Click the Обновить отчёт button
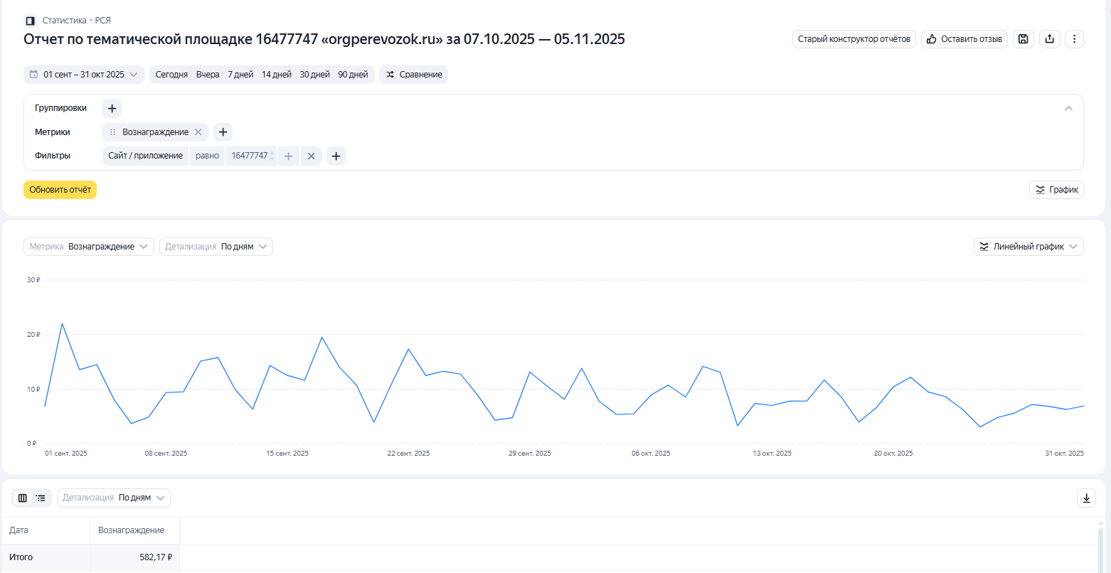This screenshot has width=1111, height=573. pos(60,190)
